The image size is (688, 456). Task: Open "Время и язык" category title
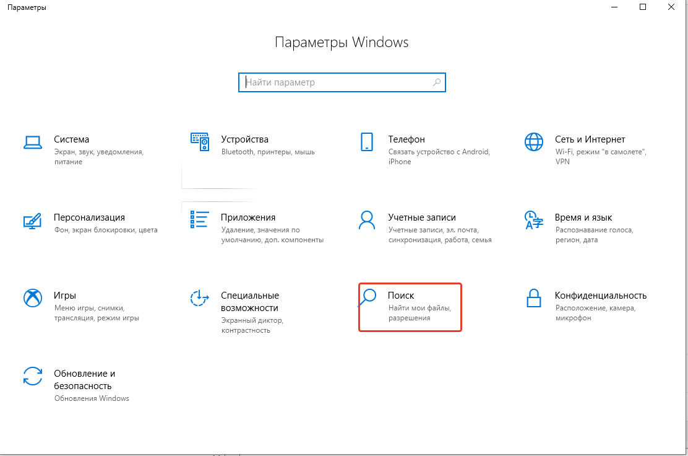583,217
